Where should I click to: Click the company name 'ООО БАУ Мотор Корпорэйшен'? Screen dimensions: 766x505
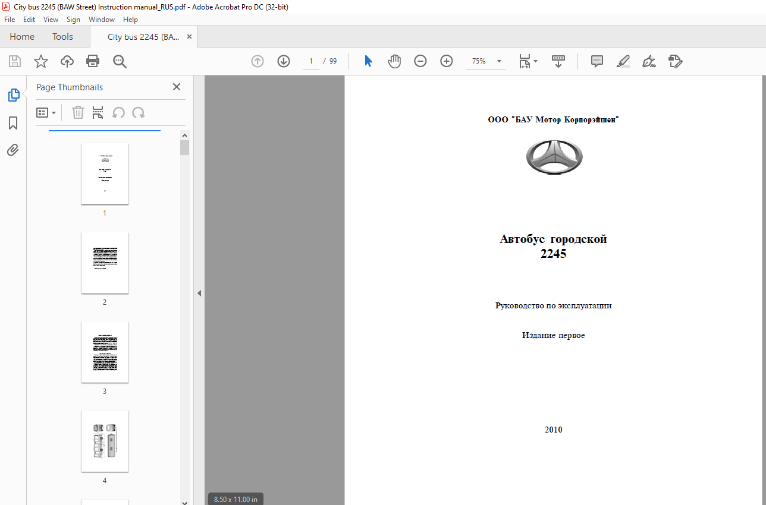tap(553, 119)
